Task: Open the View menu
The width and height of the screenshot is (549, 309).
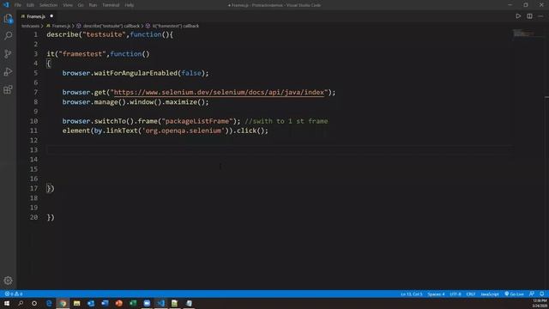Action: point(68,5)
